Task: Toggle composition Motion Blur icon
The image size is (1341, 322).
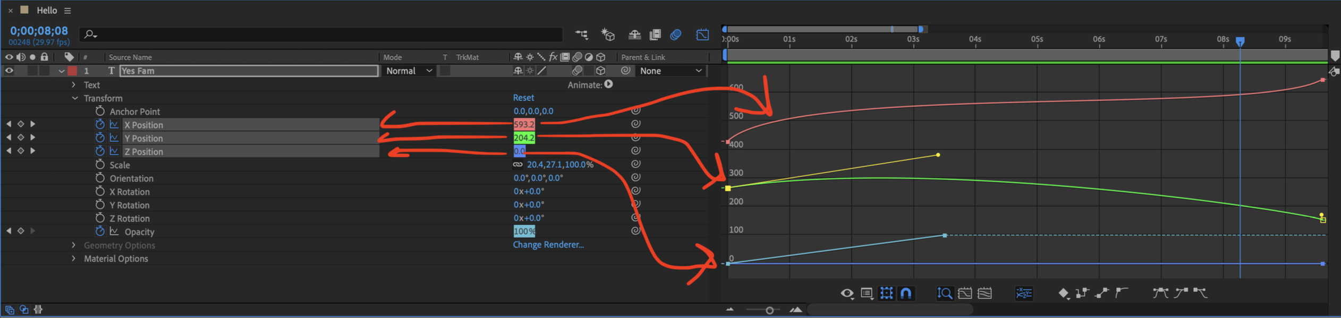Action: coord(676,35)
